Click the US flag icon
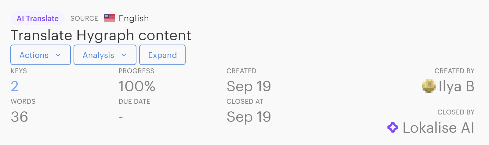The image size is (489, 145). tap(110, 18)
